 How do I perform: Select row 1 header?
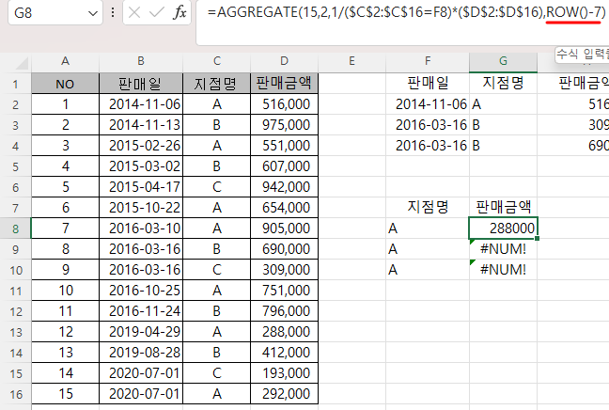pos(16,84)
